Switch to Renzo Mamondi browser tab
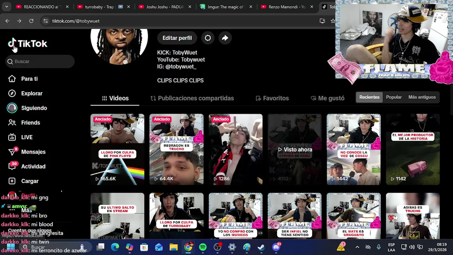453x255 pixels. point(287,7)
